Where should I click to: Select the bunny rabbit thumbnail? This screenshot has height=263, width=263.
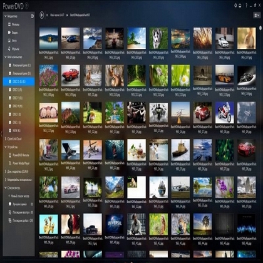click(x=247, y=38)
